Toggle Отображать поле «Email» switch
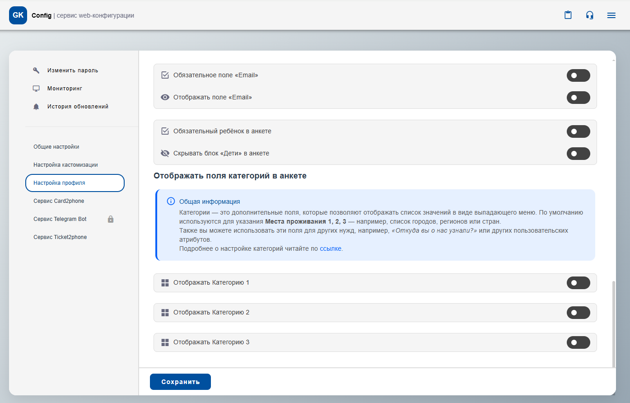630x403 pixels. [x=578, y=98]
